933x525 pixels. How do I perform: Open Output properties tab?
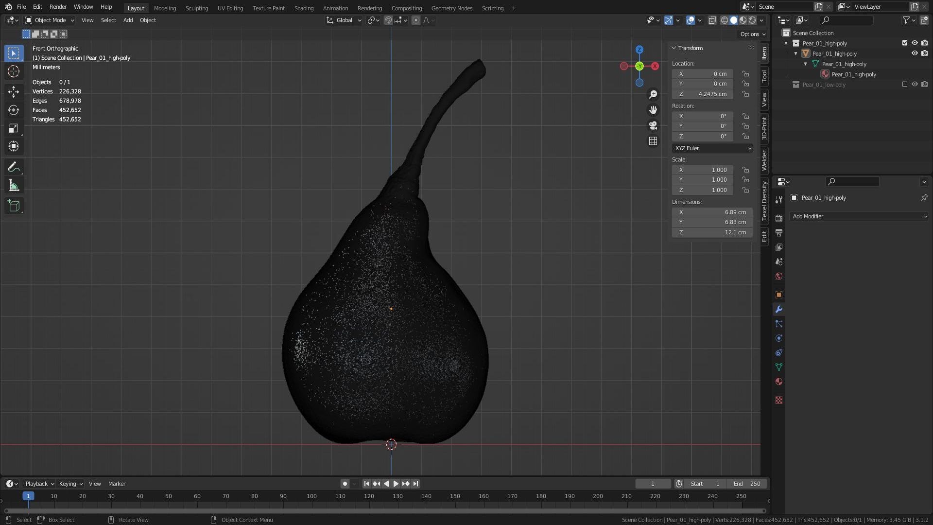(x=779, y=232)
